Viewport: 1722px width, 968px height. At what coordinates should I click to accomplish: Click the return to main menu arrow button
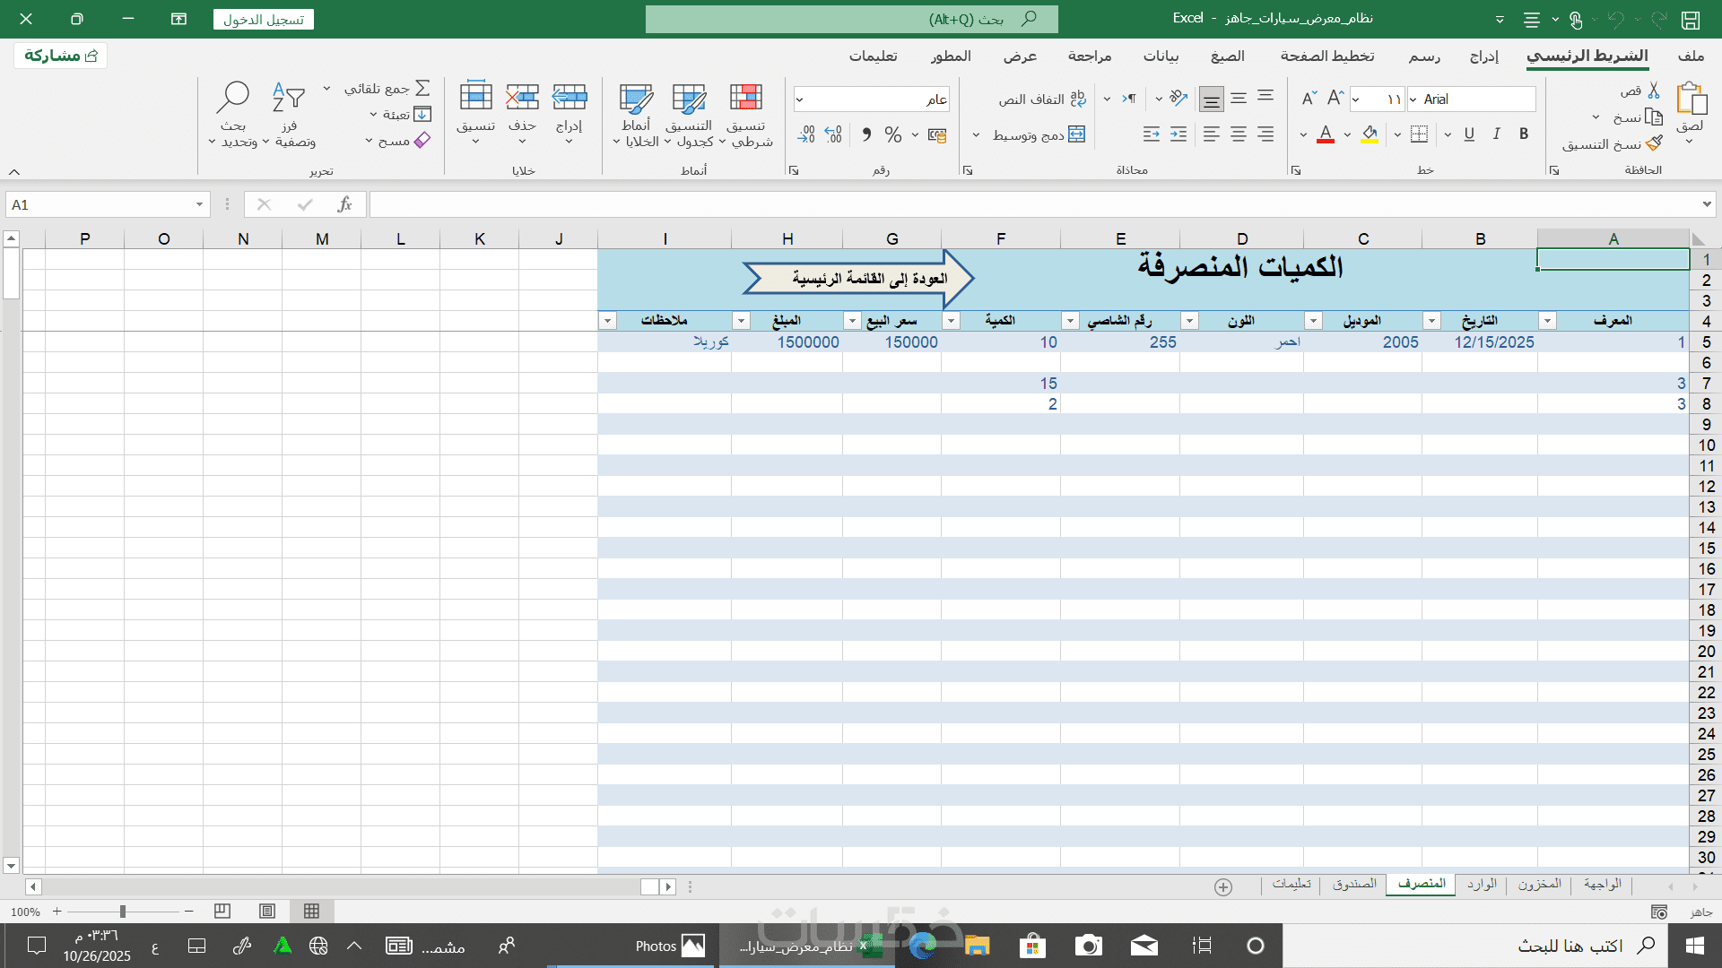pos(858,279)
